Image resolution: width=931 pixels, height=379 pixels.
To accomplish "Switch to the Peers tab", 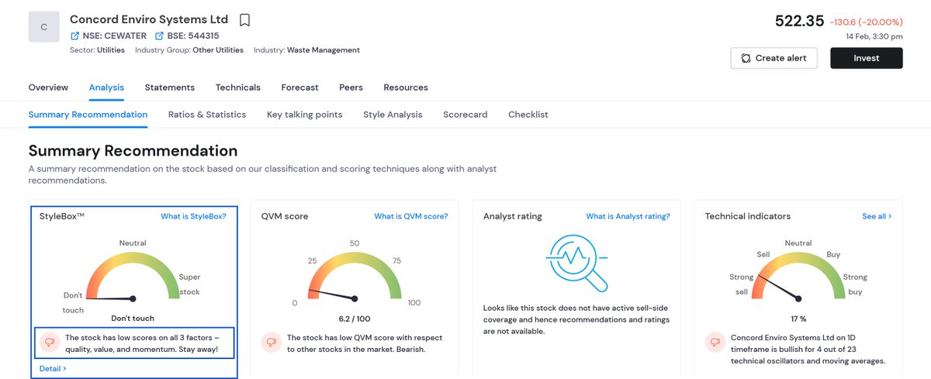I will coord(351,88).
